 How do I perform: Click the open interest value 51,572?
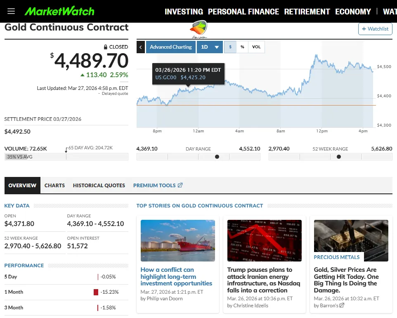pyautogui.click(x=77, y=246)
